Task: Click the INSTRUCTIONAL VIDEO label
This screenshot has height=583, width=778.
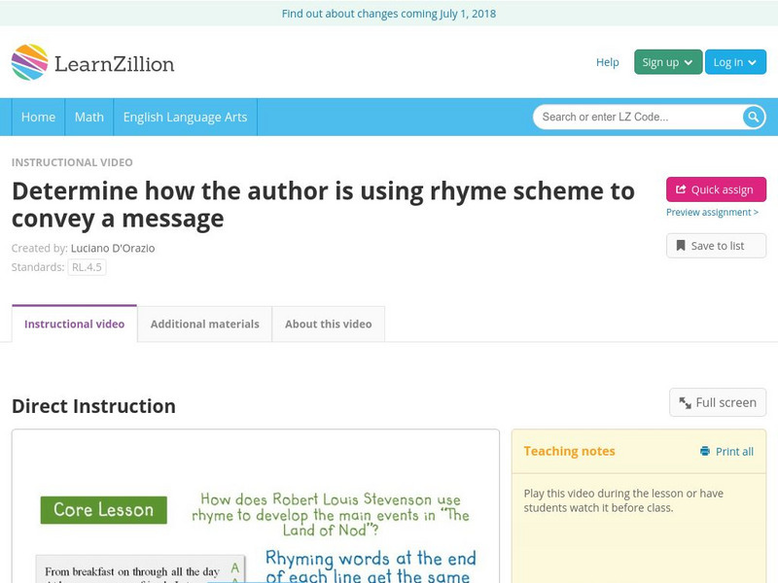Action: pos(72,162)
